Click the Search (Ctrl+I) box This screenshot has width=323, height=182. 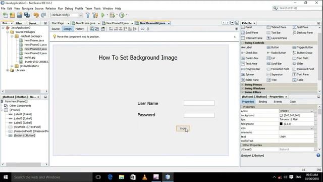click(x=297, y=8)
